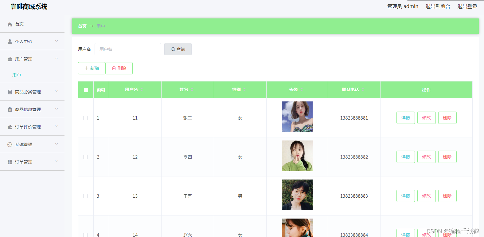
Task: Open 详情 for user 李四
Action: [x=406, y=157]
